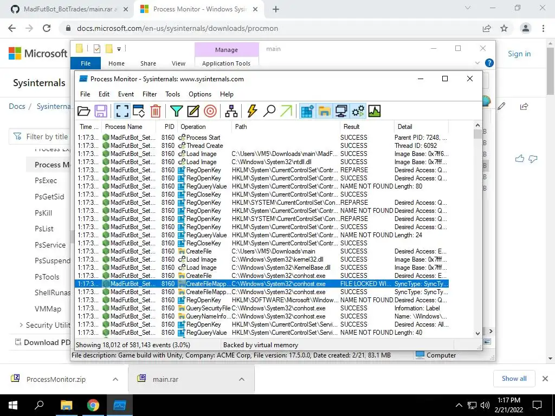Click the Highlight pencil icon in toolbar

click(x=193, y=111)
